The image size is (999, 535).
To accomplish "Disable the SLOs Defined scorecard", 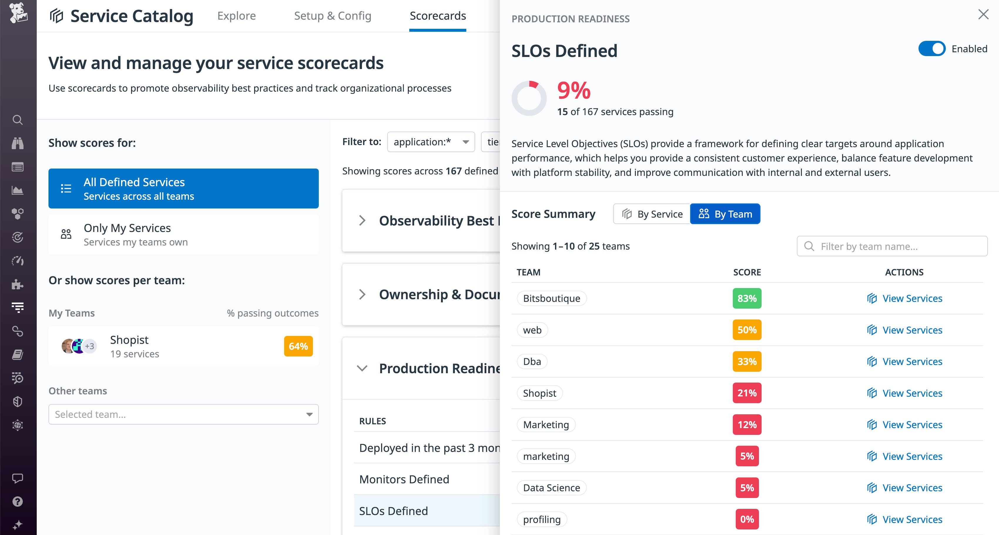I will point(932,48).
